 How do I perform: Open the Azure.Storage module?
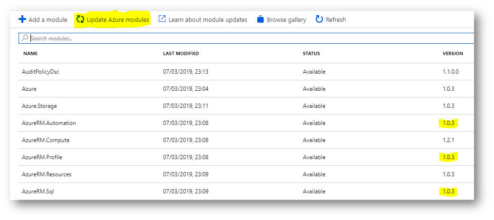[x=246, y=106]
